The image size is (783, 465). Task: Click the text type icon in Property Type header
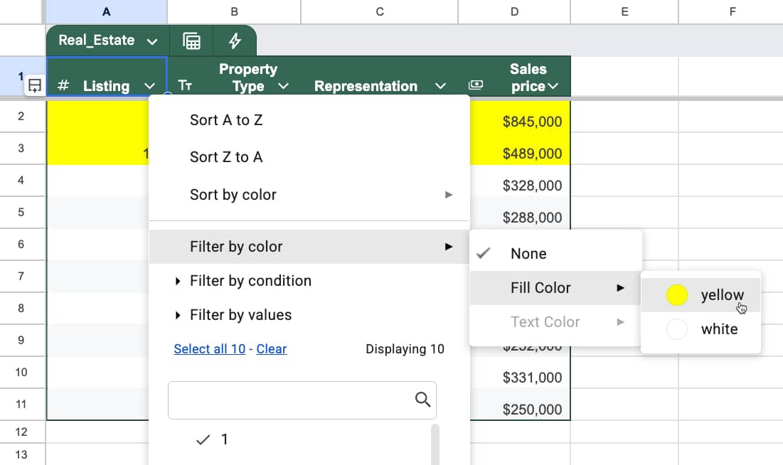(x=185, y=85)
